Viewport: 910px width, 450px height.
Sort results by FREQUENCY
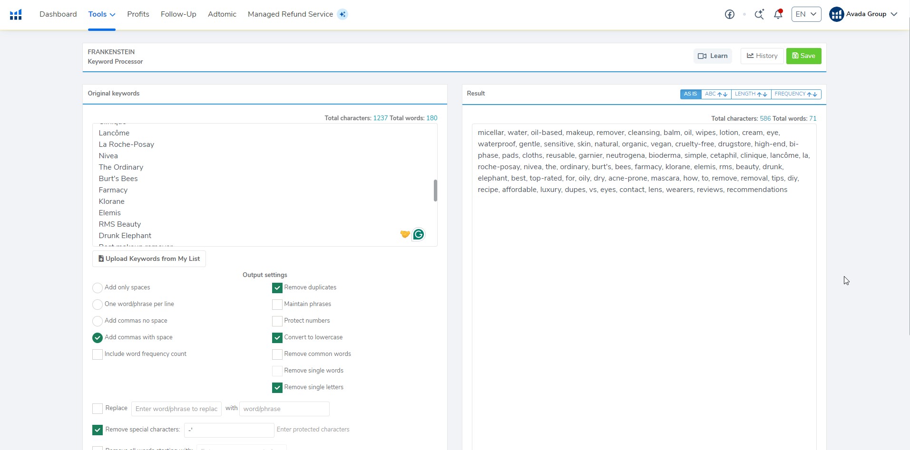pos(796,94)
